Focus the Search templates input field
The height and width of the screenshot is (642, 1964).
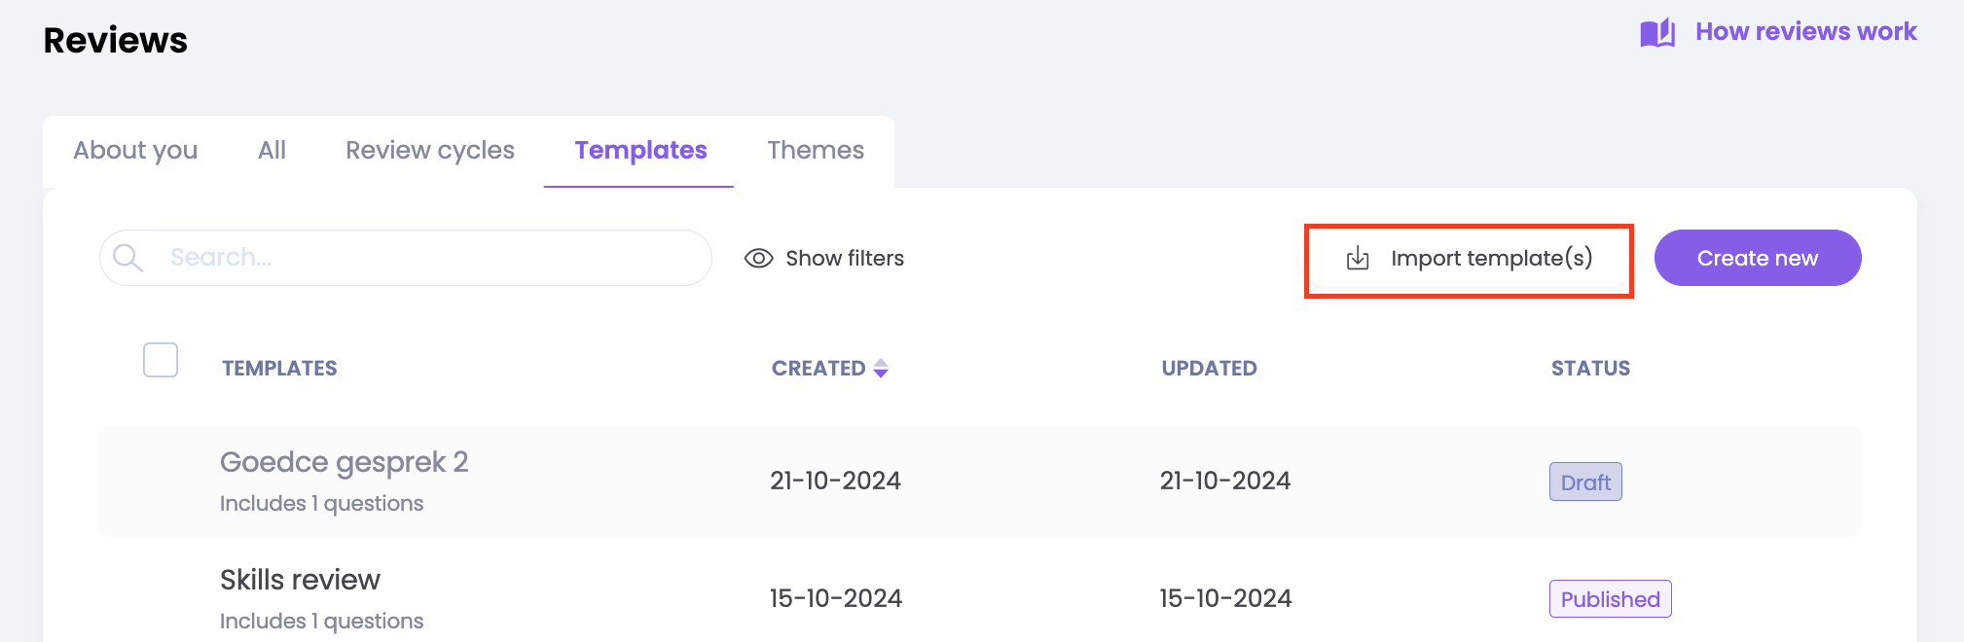tap(428, 258)
